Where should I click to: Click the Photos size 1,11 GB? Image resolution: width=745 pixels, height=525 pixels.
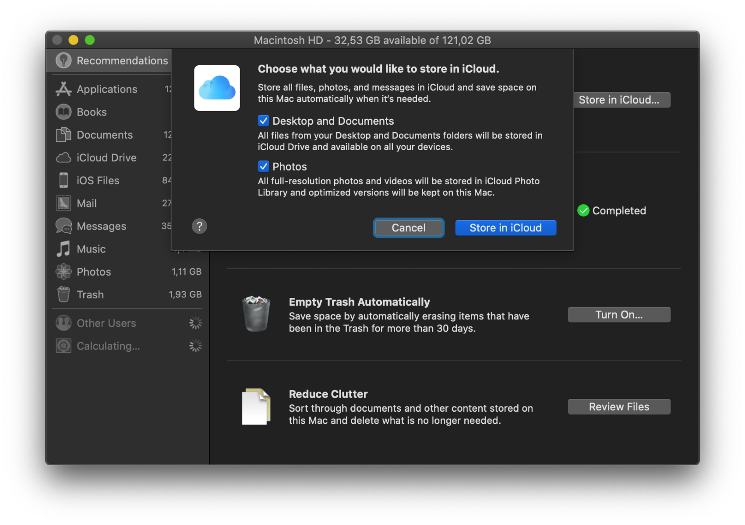coord(186,272)
